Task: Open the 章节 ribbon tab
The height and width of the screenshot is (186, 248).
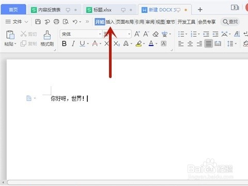Action: [x=171, y=22]
